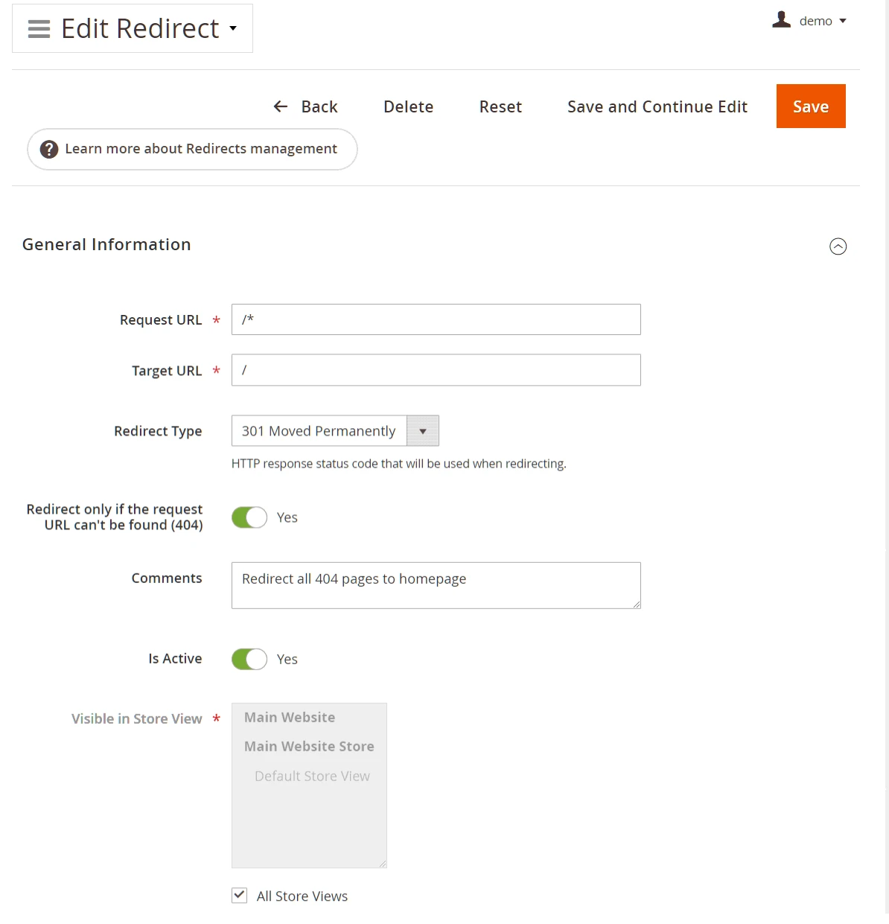Click Delete to remove the redirect
Viewport: 889px width, 924px height.
(x=408, y=106)
